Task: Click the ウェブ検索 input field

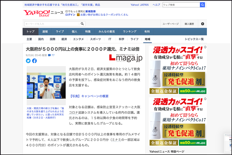Action: 181,5
